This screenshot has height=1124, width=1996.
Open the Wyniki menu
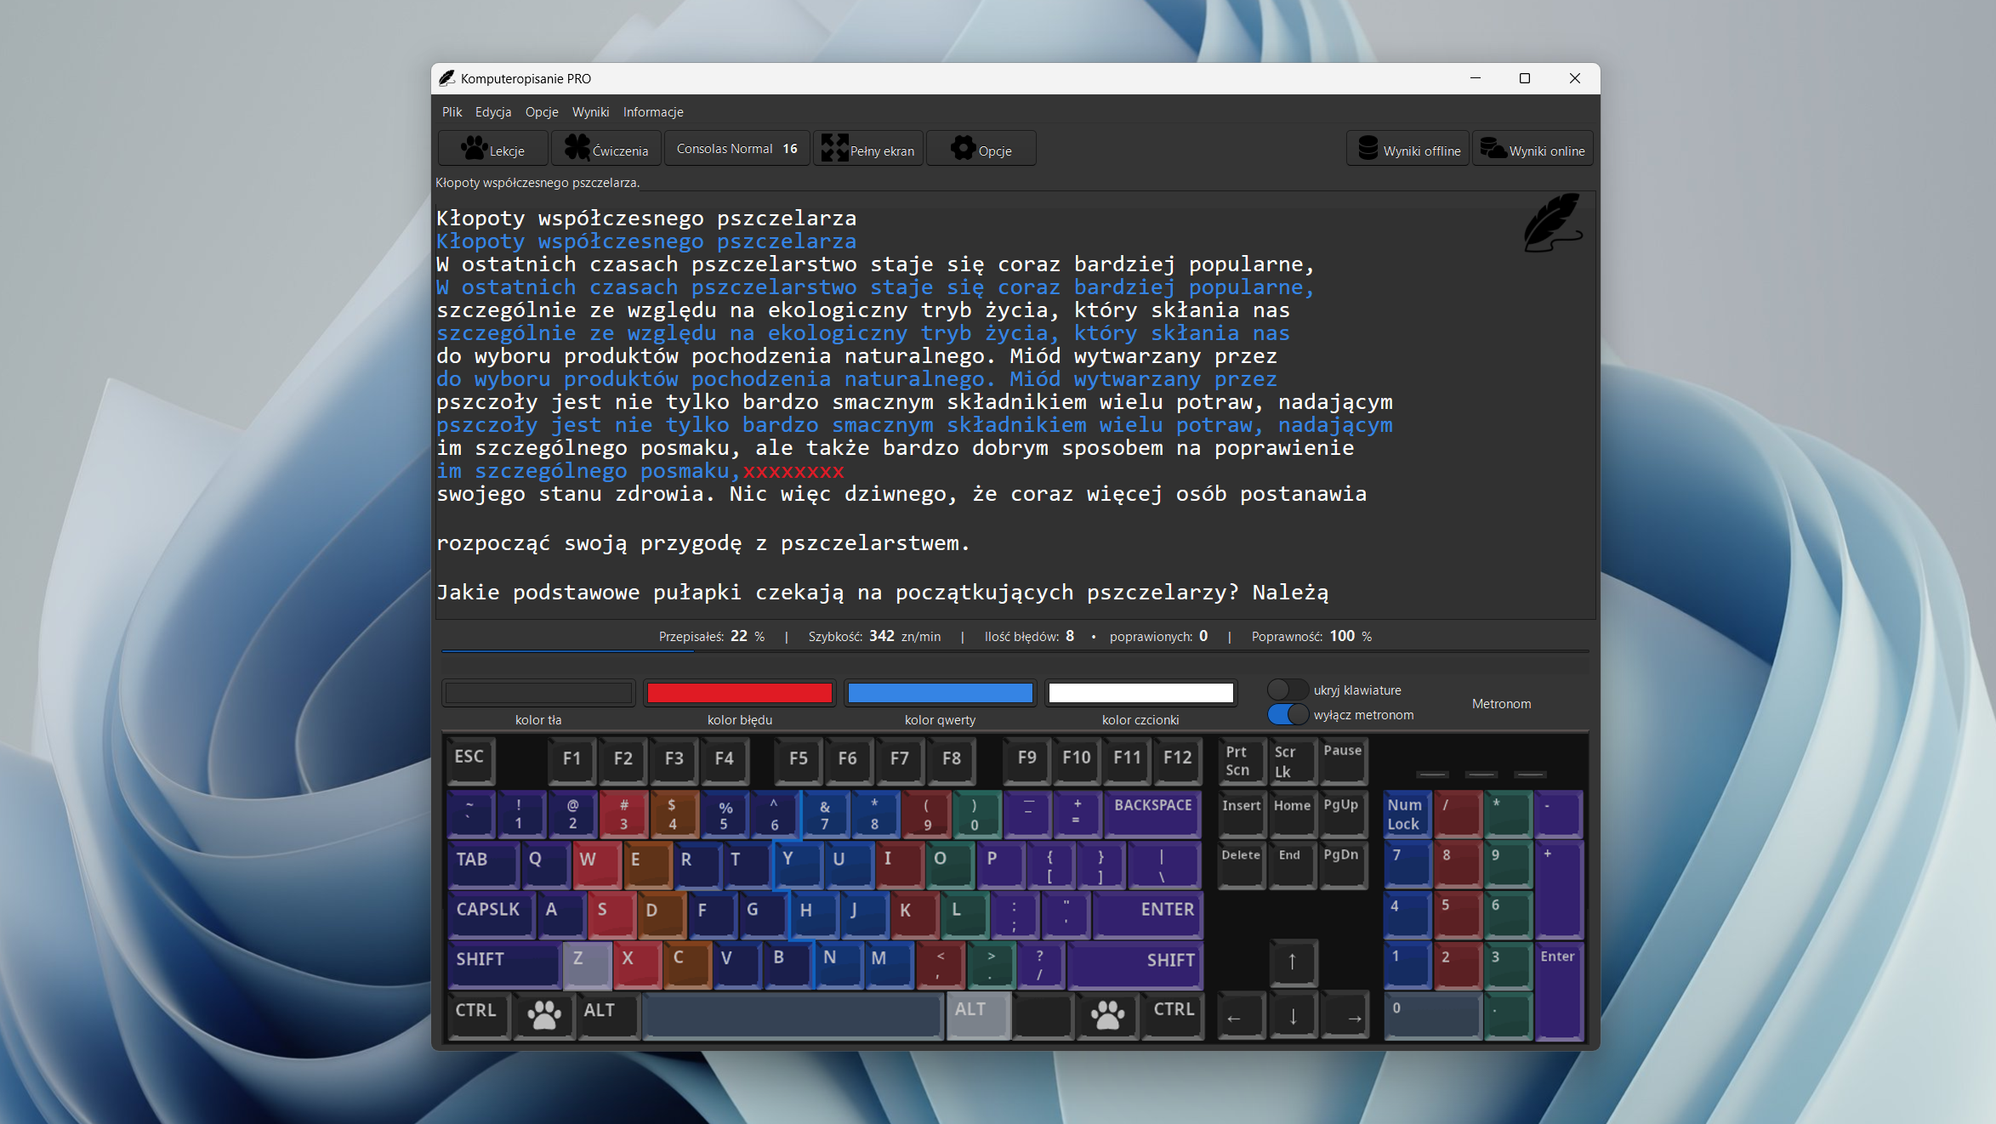pos(590,112)
